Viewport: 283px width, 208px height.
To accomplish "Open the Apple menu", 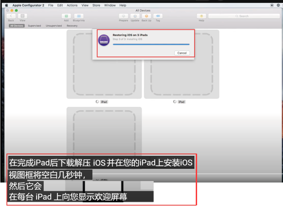I will [x=6, y=5].
